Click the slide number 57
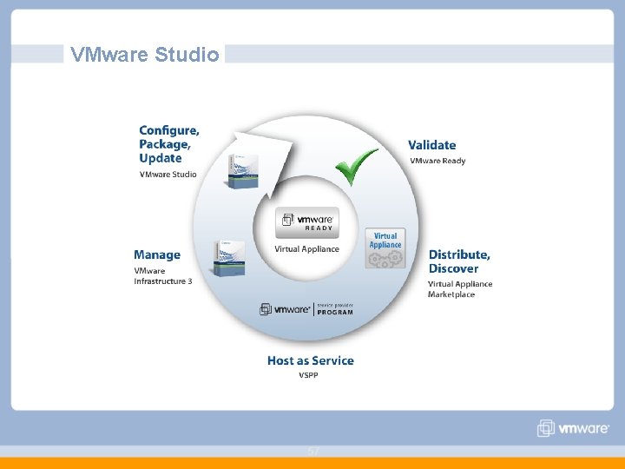Viewport: 625px width, 469px height. pyautogui.click(x=313, y=451)
